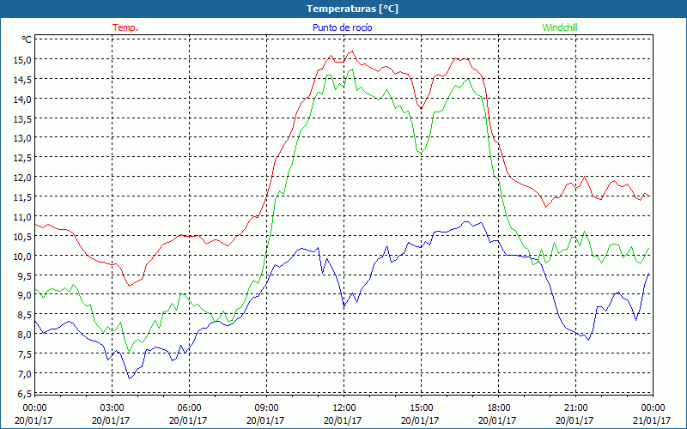687x429 pixels.
Task: Click the '9,5' y-axis value
Action: (x=24, y=275)
